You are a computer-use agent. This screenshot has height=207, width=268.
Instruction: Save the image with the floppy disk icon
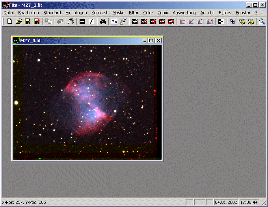[28, 21]
